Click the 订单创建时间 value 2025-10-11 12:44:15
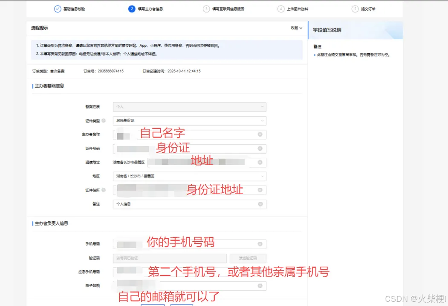Image resolution: width=448 pixels, height=306 pixels. (184, 71)
